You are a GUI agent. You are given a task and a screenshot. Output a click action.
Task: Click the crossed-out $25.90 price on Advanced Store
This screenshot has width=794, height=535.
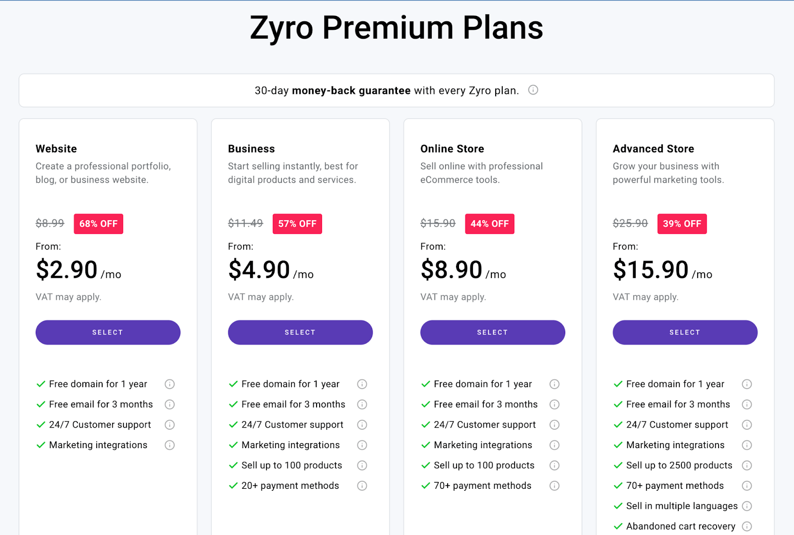(x=629, y=223)
